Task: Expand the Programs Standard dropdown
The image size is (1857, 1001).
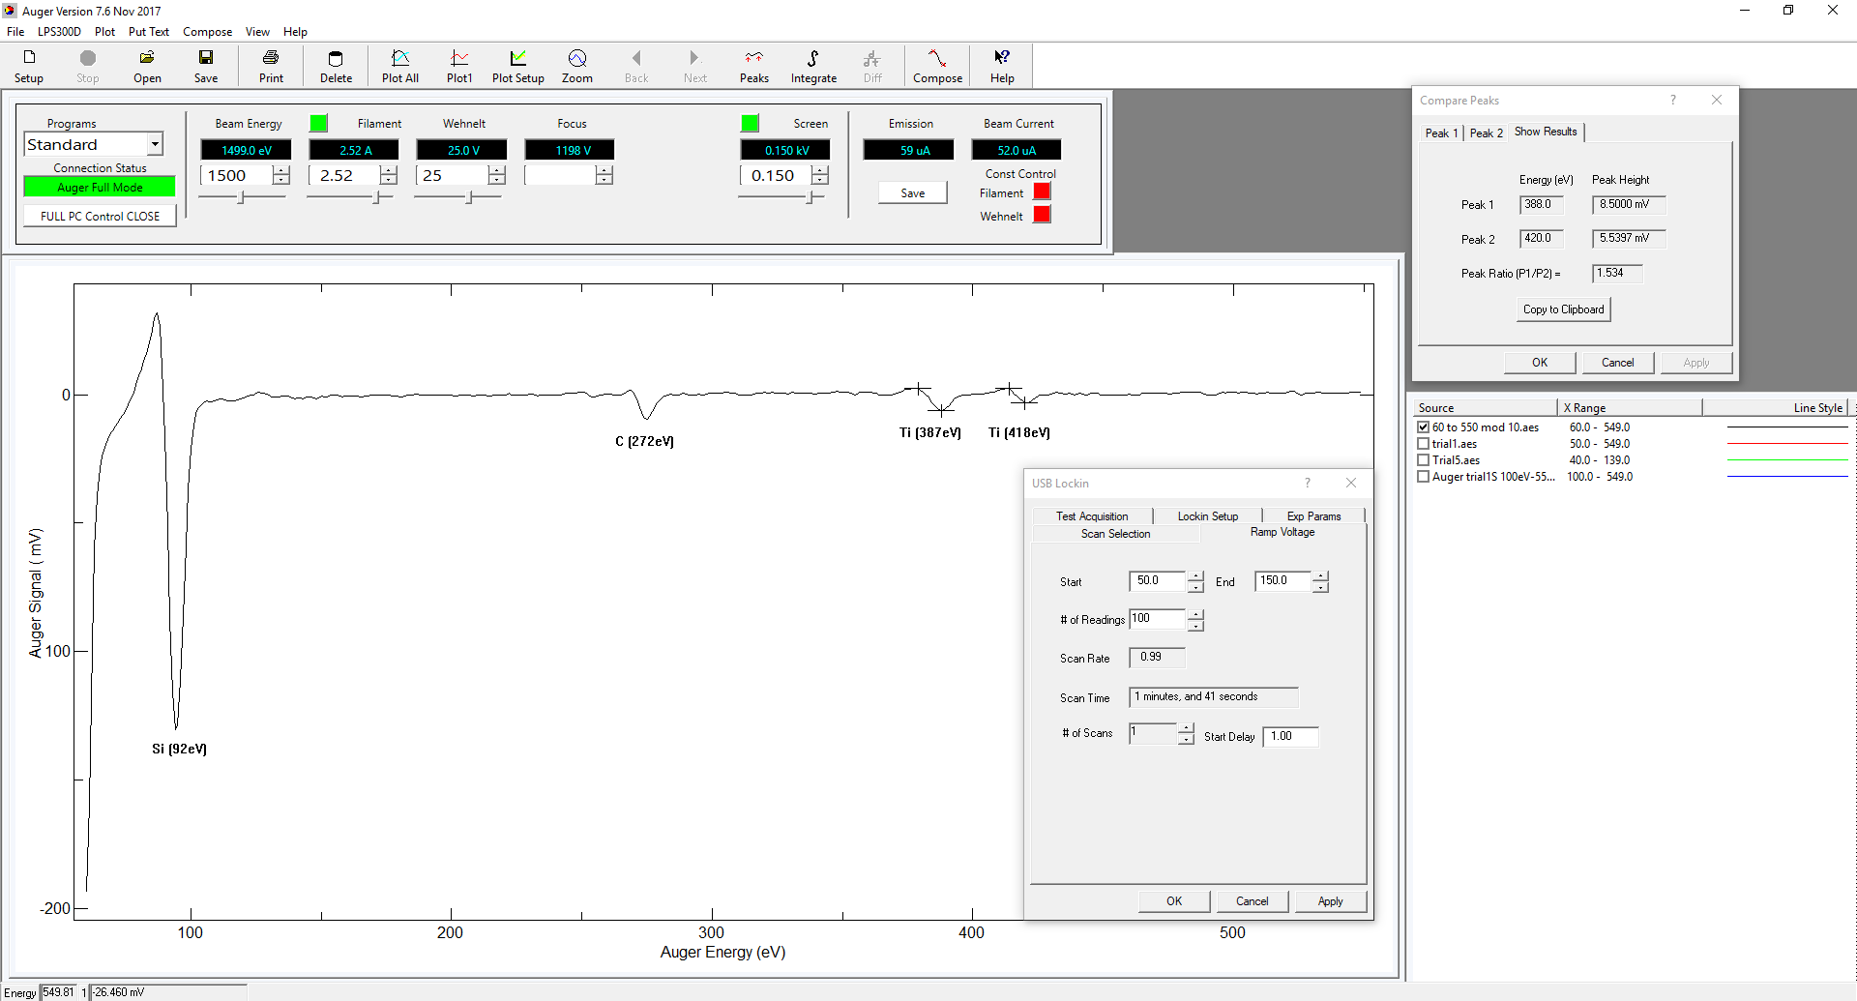Action: click(154, 144)
